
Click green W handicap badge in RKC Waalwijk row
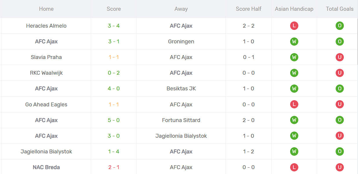click(x=294, y=73)
